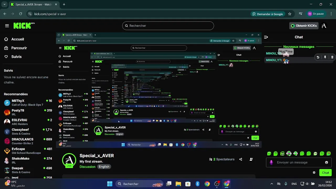Viewport: 336px width, 189px height.
Task: Click the kick.com address bar
Action: (x=139, y=14)
